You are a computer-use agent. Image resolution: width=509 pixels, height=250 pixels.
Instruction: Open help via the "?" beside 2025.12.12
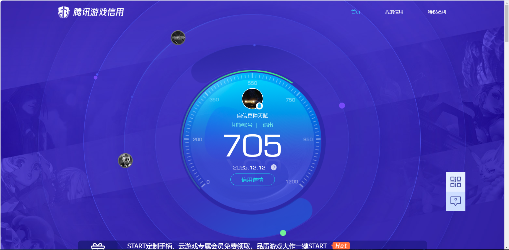coord(273,168)
